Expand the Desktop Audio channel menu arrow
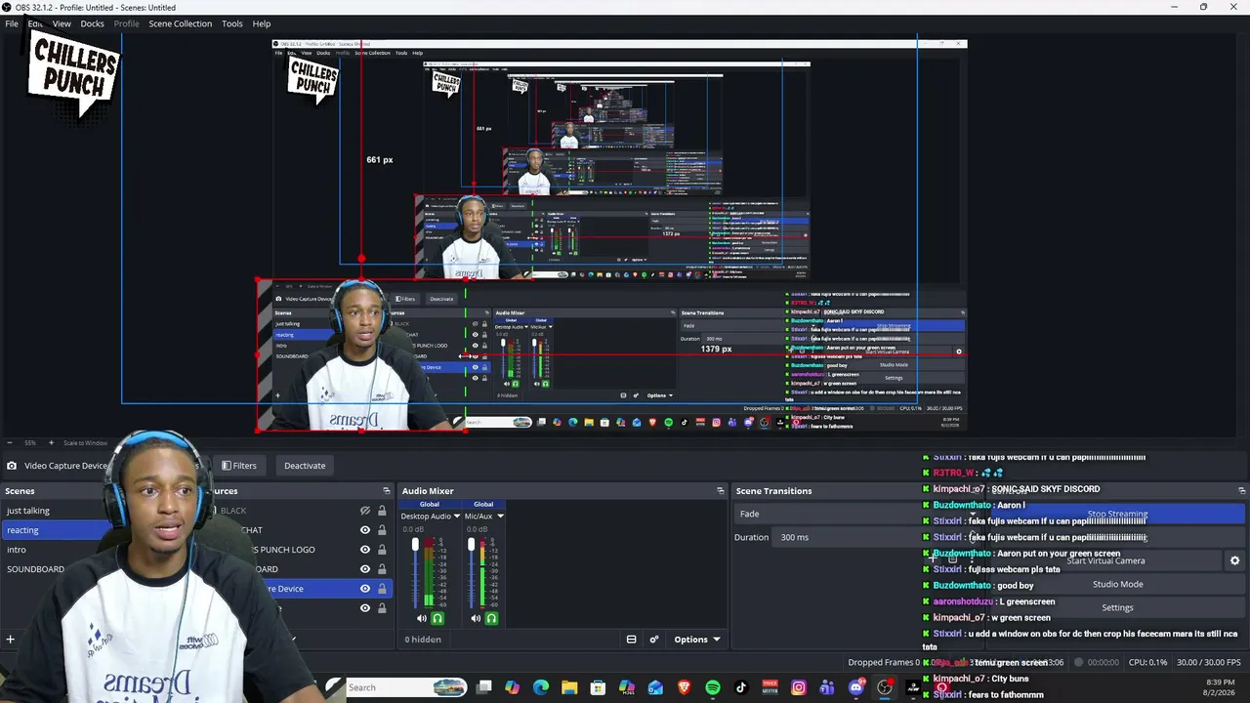 (x=457, y=517)
